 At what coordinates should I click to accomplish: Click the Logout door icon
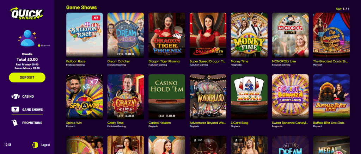35,145
